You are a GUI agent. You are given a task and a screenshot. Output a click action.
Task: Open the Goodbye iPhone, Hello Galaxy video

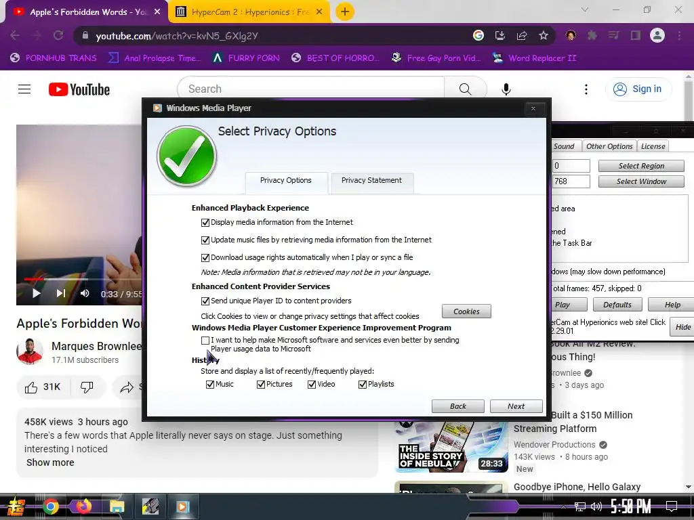(577, 487)
